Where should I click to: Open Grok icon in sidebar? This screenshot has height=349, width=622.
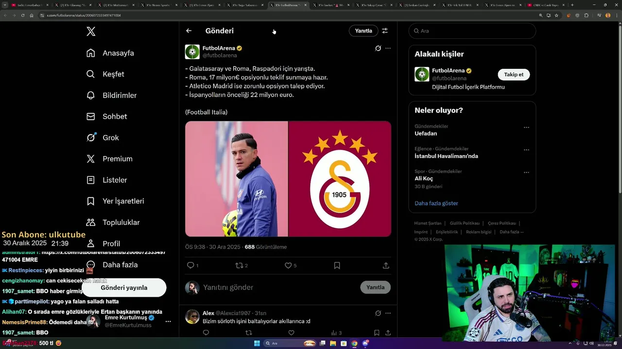tap(91, 138)
